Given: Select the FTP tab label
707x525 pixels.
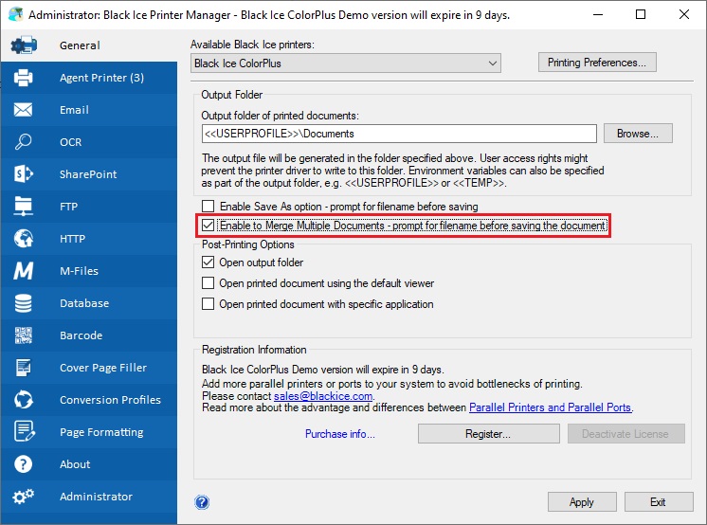Looking at the screenshot, I should click(68, 207).
